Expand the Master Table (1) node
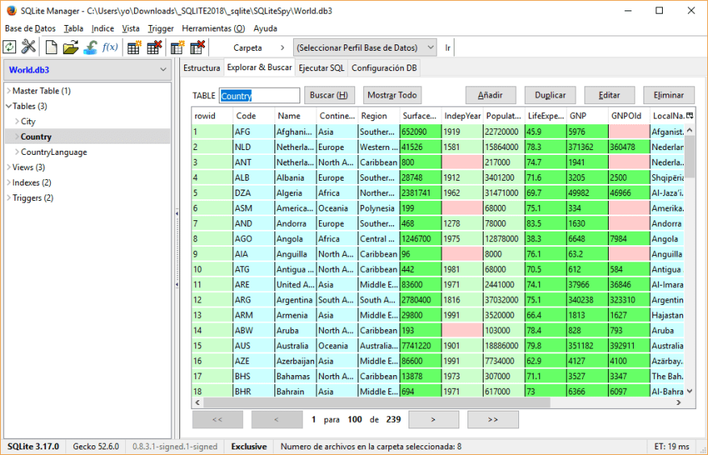 pyautogui.click(x=8, y=91)
